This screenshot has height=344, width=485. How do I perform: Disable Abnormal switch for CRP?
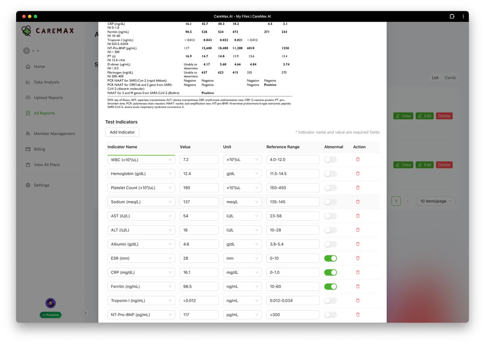point(330,273)
